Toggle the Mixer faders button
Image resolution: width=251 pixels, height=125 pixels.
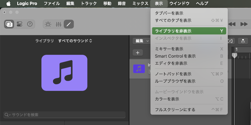59,24
